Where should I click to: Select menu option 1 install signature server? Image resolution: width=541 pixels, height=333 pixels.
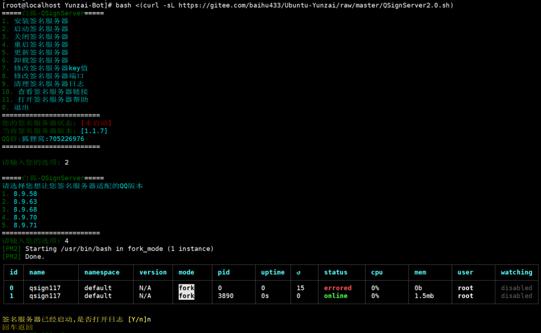tap(35, 21)
